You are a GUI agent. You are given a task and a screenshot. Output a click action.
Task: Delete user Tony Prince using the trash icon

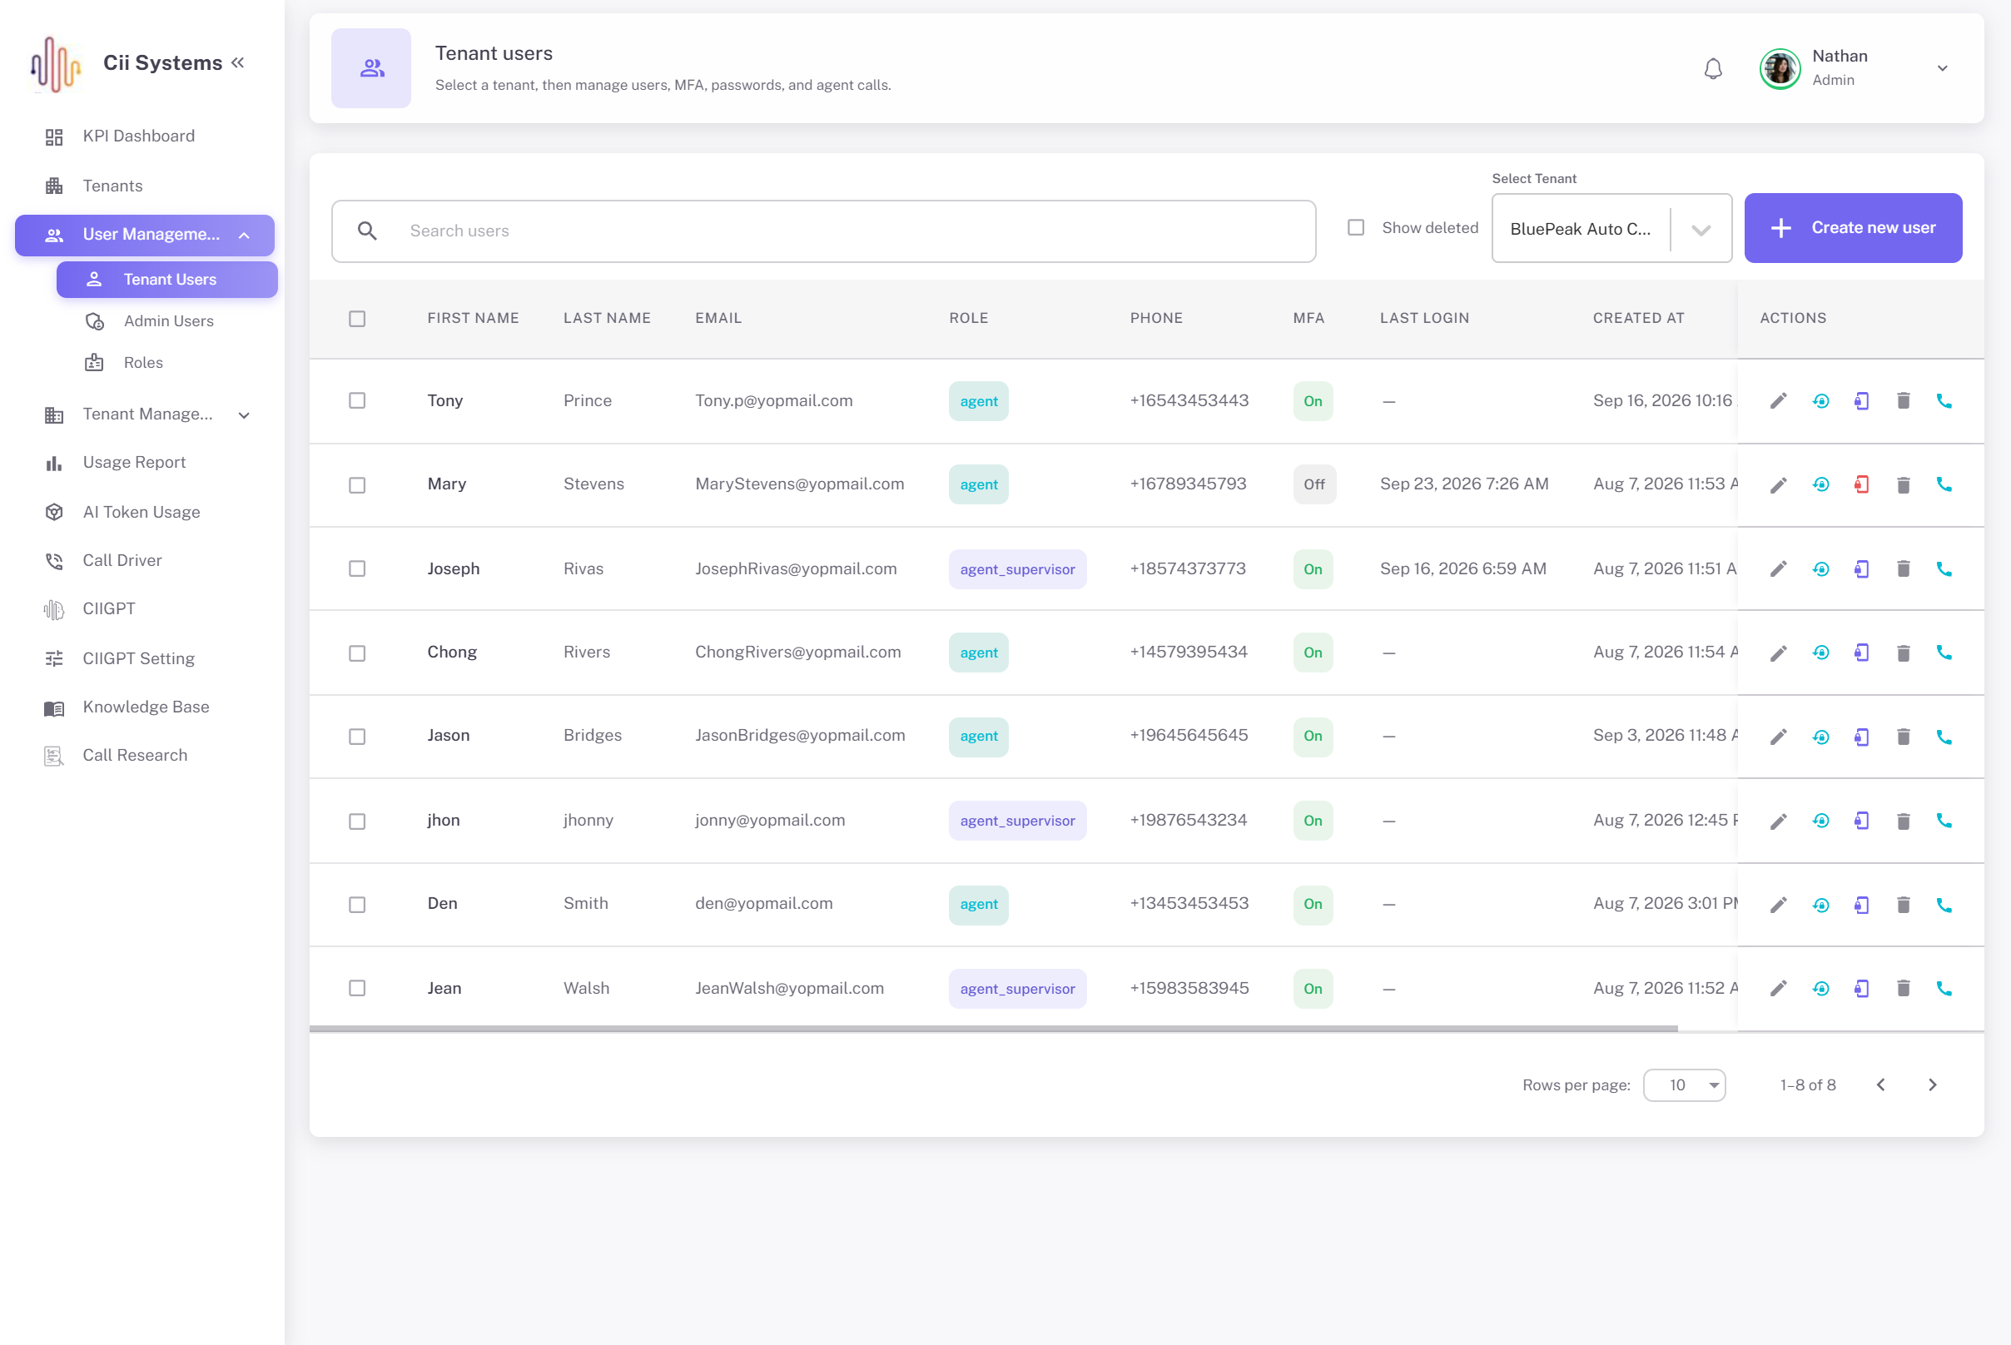tap(1903, 400)
